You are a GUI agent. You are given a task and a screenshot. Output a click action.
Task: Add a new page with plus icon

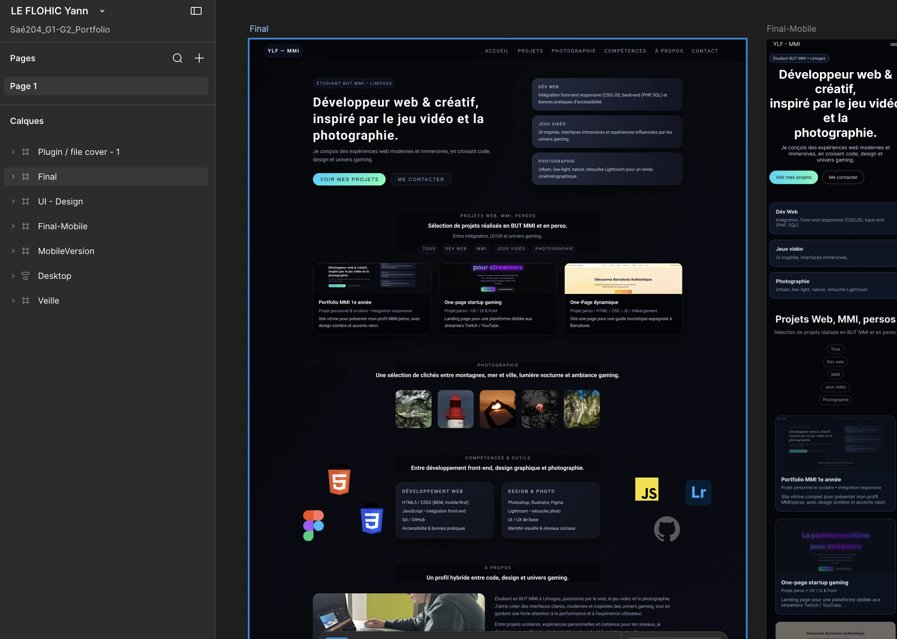pyautogui.click(x=199, y=58)
